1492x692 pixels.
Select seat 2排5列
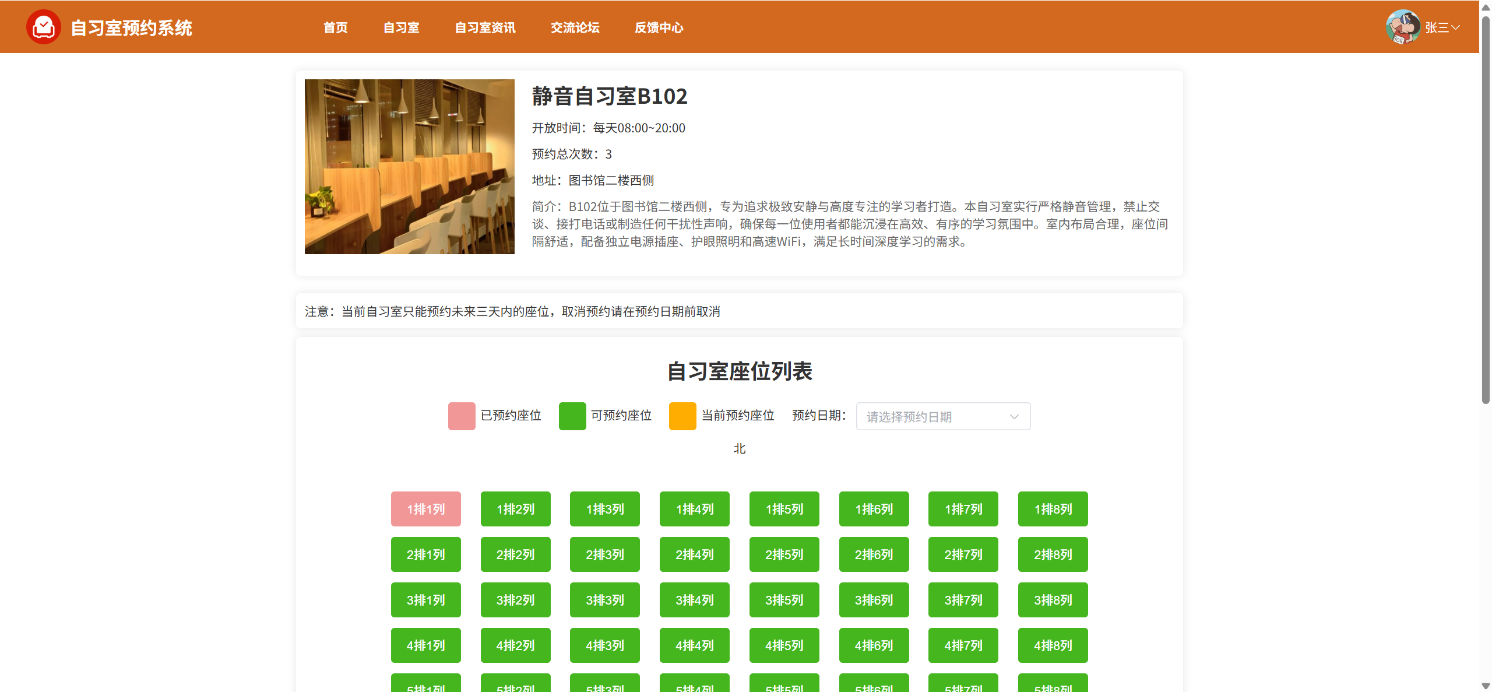pyautogui.click(x=784, y=554)
